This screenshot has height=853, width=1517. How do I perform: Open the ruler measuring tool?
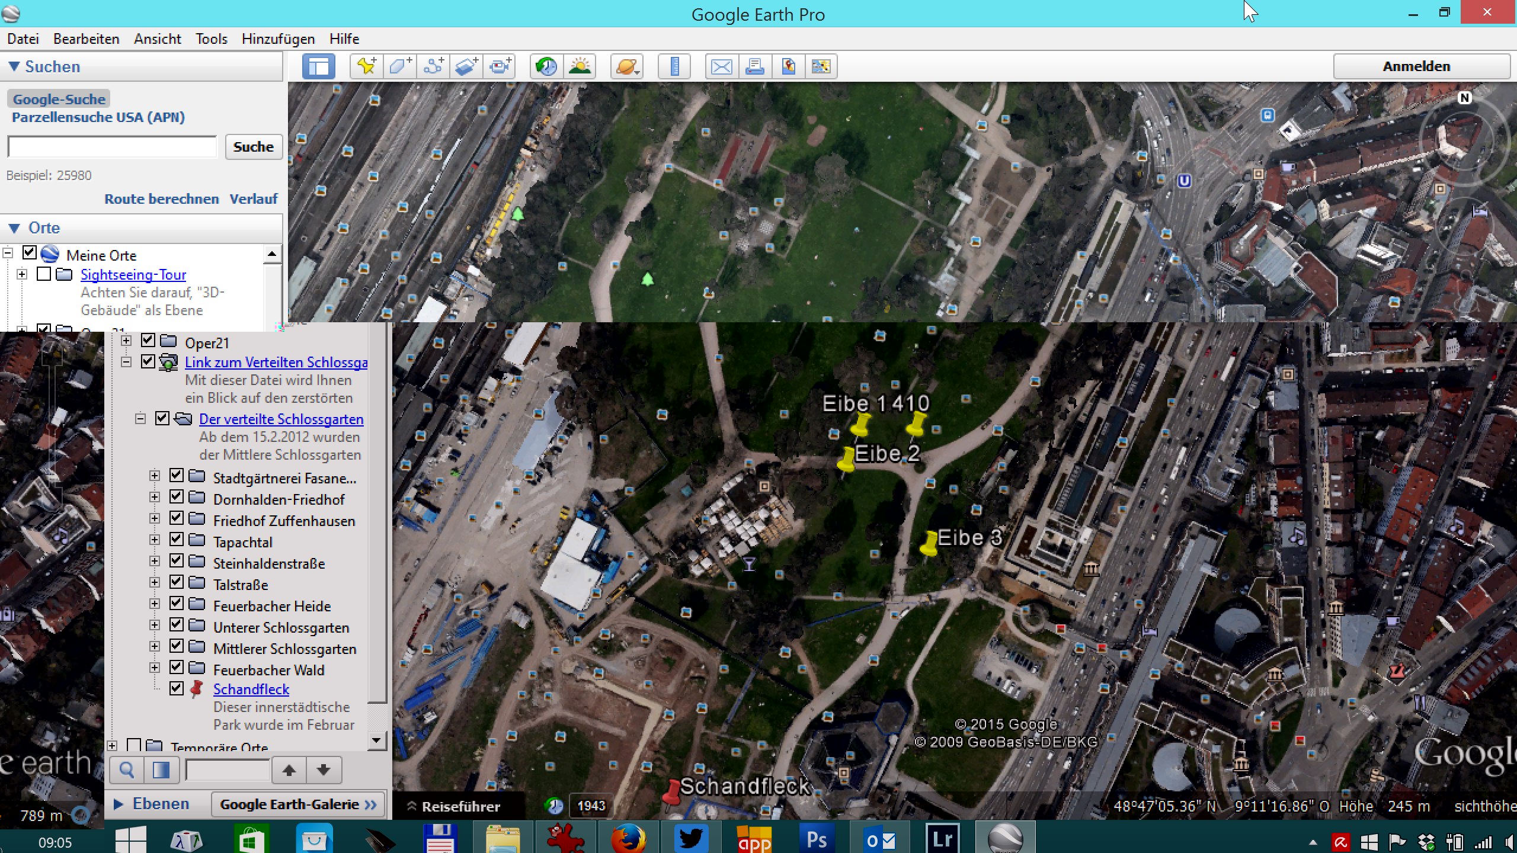(x=674, y=66)
